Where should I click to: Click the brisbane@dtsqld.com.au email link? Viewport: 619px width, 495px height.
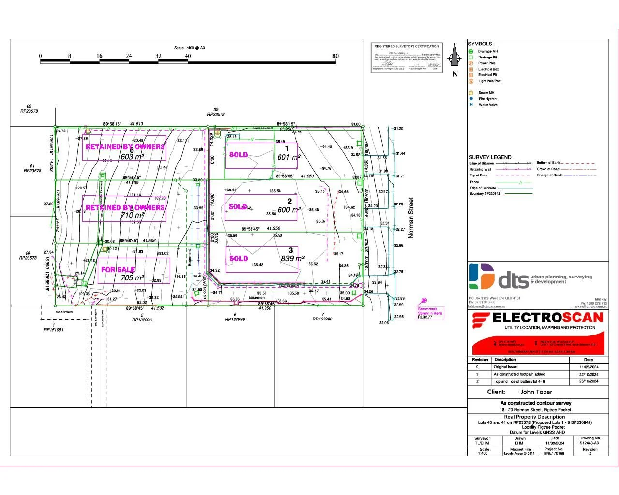[487, 306]
